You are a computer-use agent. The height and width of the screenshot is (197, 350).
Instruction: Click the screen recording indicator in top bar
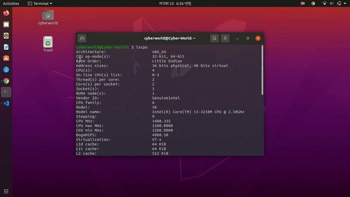tap(303, 3)
